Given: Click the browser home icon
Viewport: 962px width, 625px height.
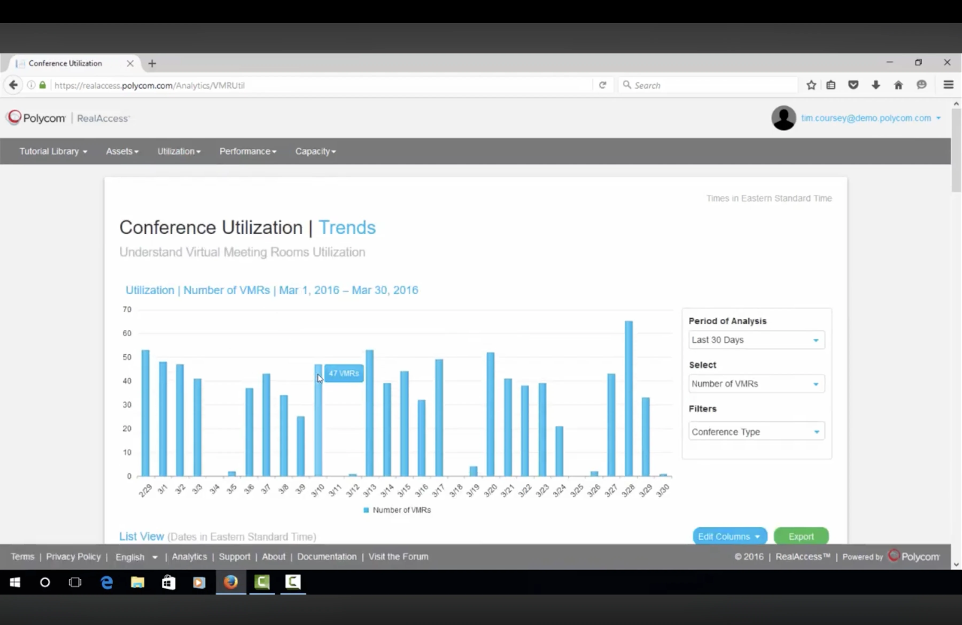Looking at the screenshot, I should 898,85.
